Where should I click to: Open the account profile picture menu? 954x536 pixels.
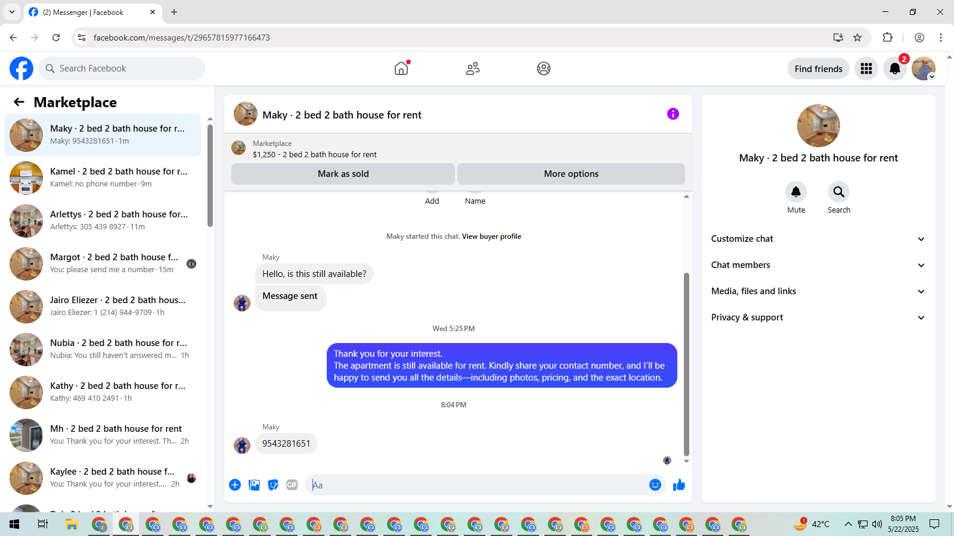(x=924, y=68)
